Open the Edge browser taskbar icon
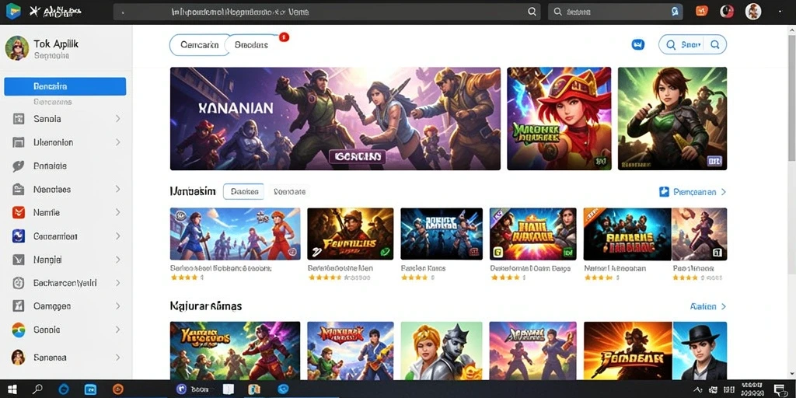The width and height of the screenshot is (796, 398). pyautogui.click(x=64, y=389)
